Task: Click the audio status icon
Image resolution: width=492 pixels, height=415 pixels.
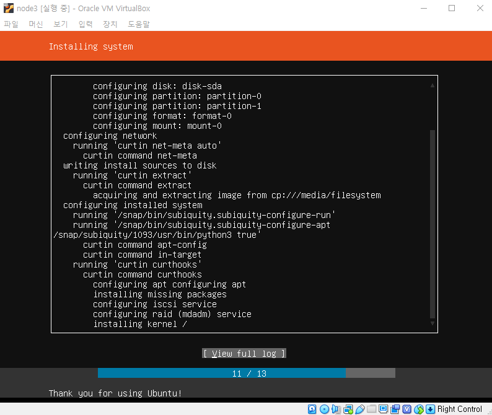Action: [x=336, y=409]
